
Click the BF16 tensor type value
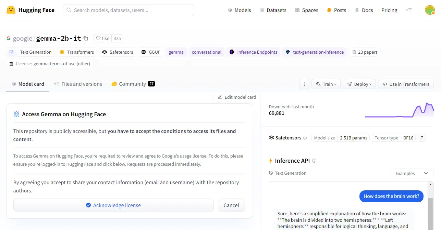408,138
